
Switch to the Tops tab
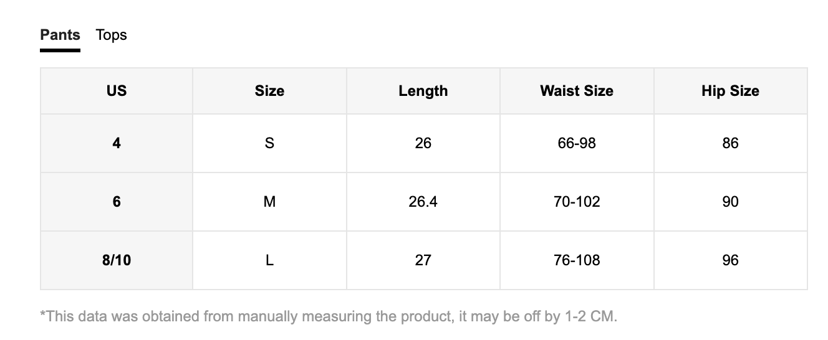111,35
